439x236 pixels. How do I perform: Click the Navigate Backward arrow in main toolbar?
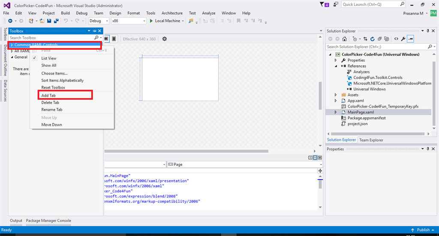pos(10,21)
